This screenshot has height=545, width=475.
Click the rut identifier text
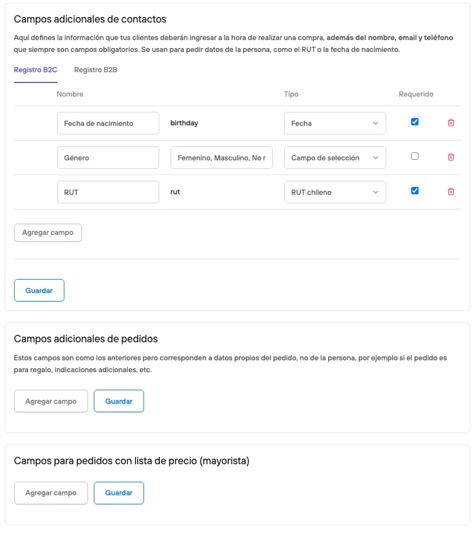point(175,192)
